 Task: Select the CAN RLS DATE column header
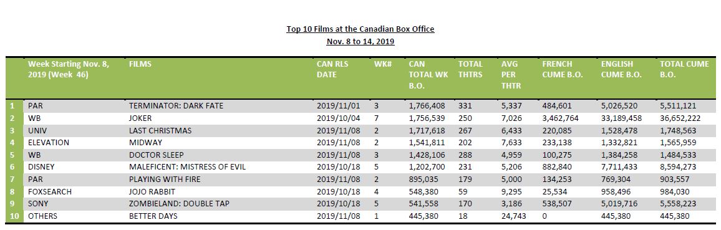(332, 69)
